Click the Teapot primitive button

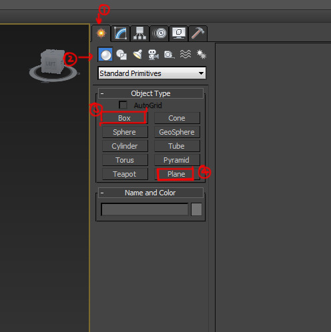125,174
